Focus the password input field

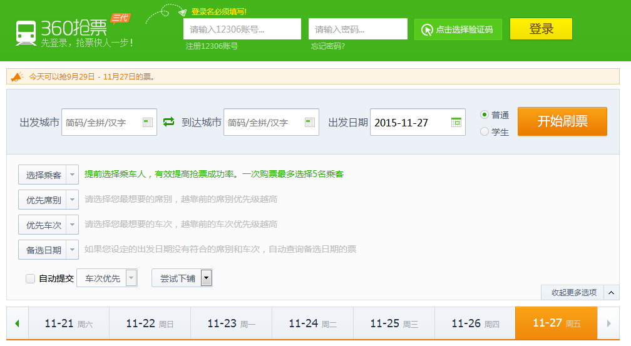[x=358, y=29]
